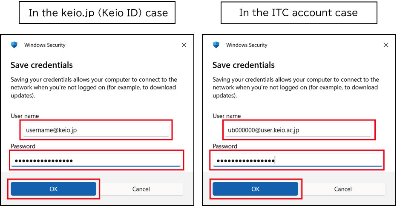Cancel the ITC account credentials dialog
Viewport: 397px width, 206px height.
point(343,189)
